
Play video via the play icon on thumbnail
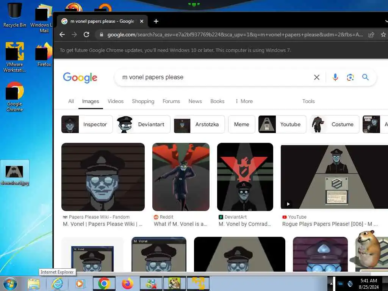[288, 204]
